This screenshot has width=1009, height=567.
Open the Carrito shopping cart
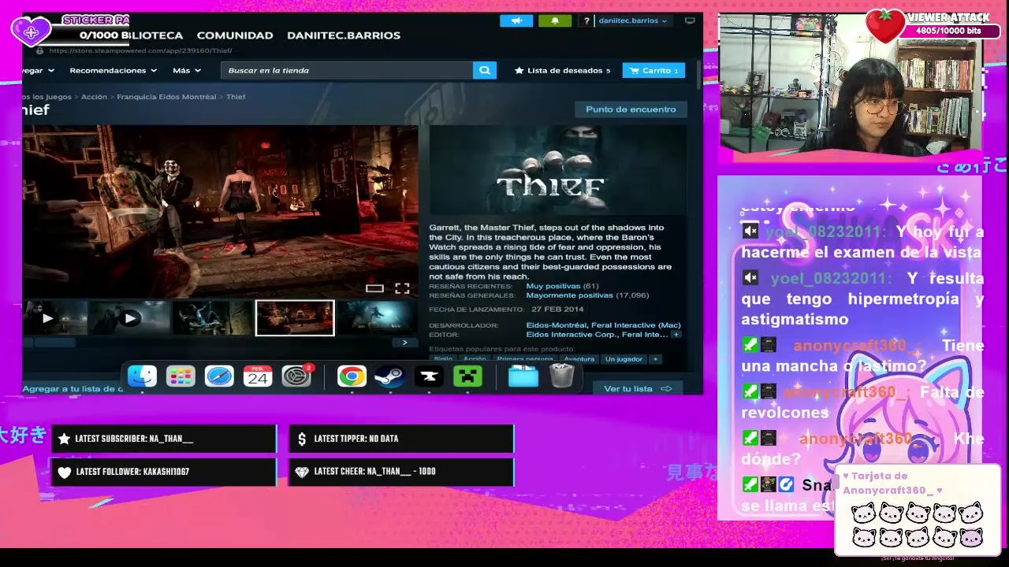[653, 70]
